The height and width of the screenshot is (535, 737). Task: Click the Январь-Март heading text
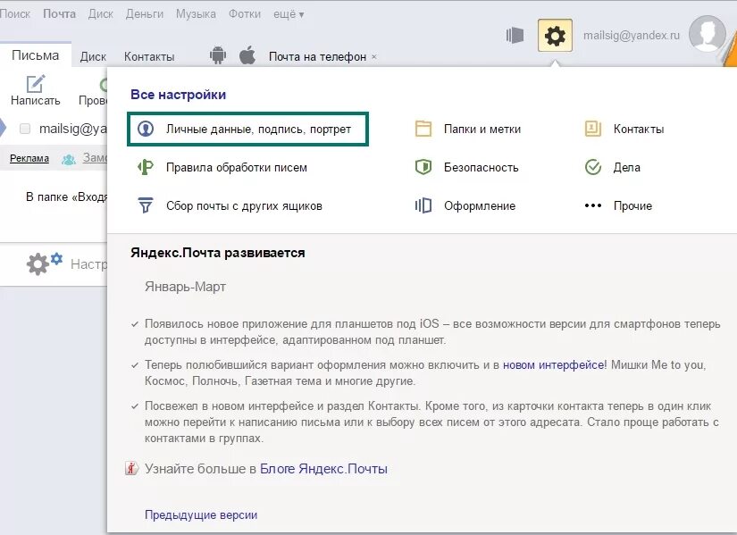tap(185, 287)
